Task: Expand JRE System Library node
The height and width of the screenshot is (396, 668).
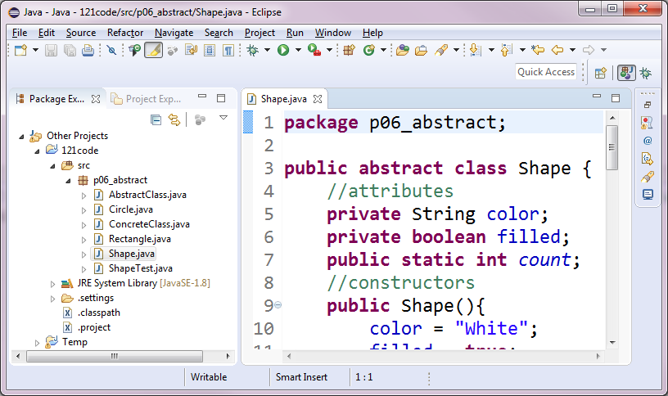Action: click(53, 284)
